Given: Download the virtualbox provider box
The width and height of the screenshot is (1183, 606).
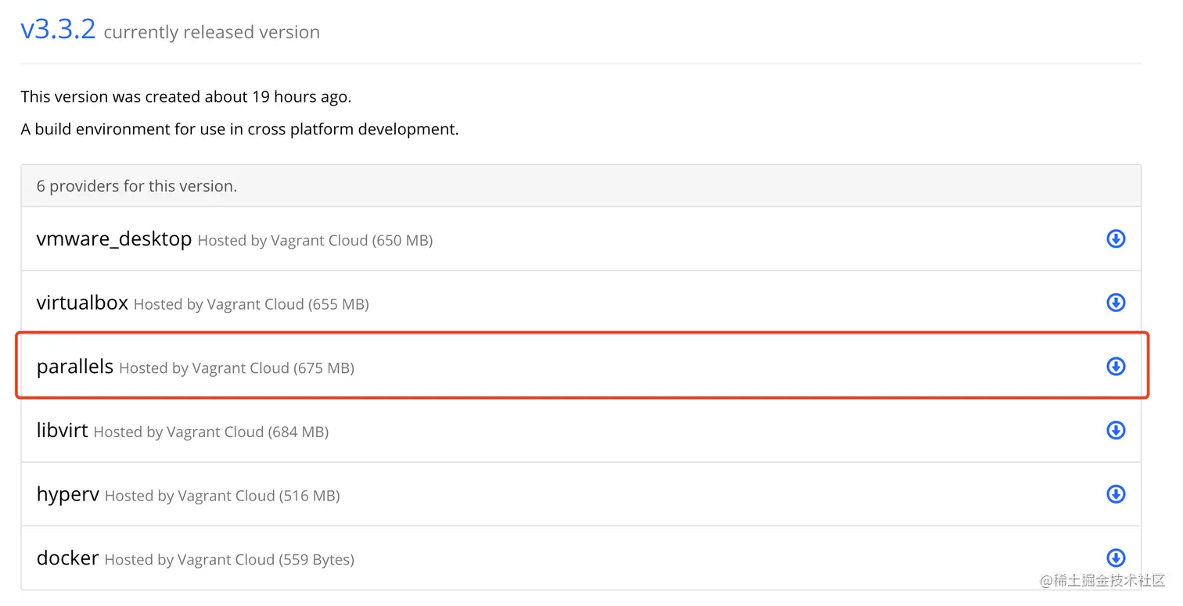Looking at the screenshot, I should click(x=1116, y=303).
